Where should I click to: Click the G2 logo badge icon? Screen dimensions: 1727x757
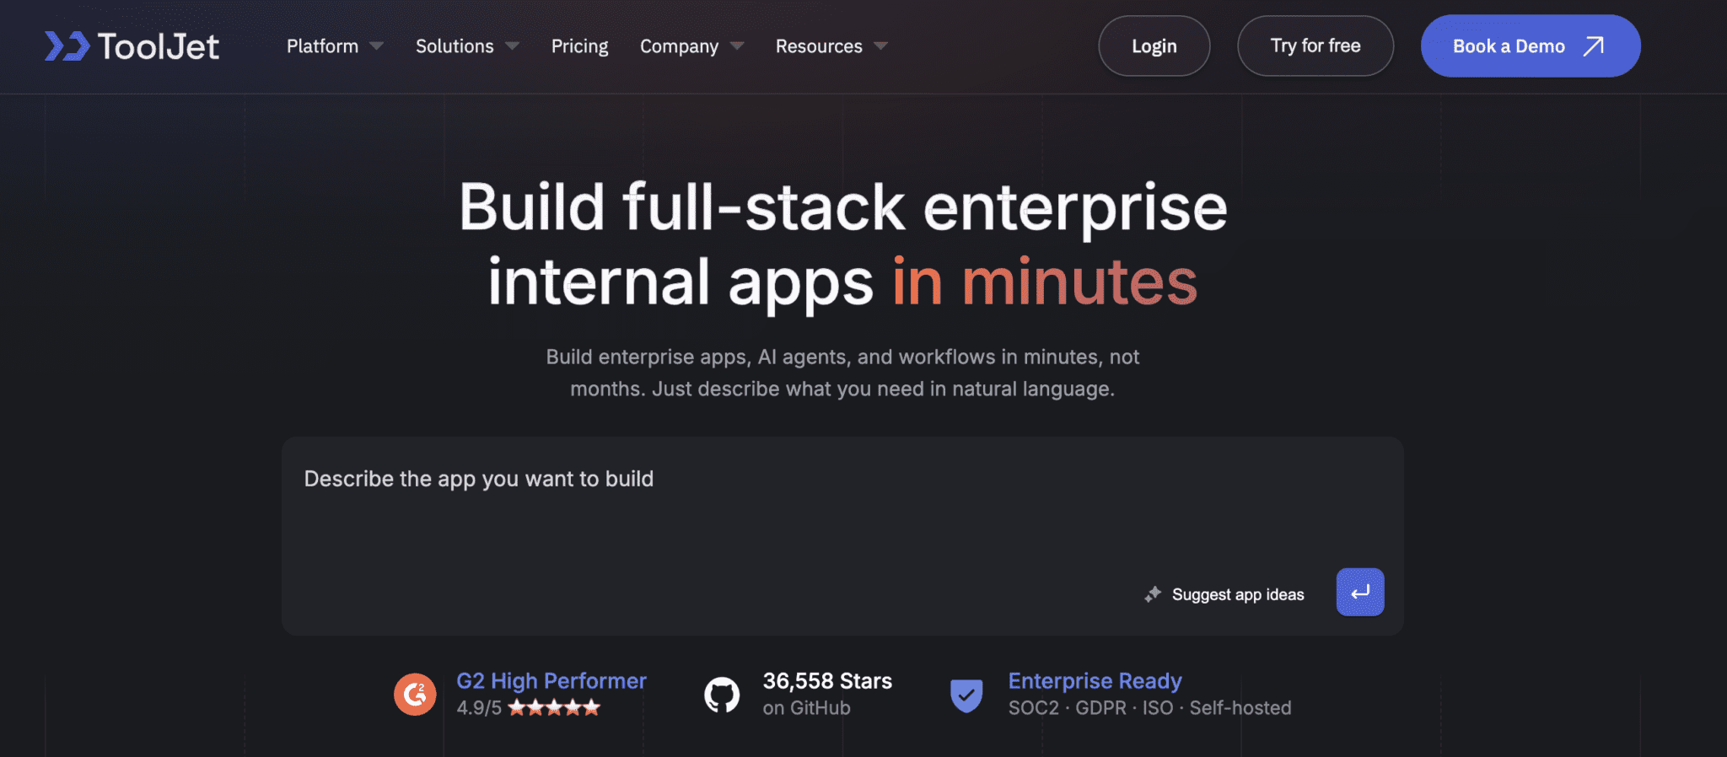pyautogui.click(x=415, y=695)
